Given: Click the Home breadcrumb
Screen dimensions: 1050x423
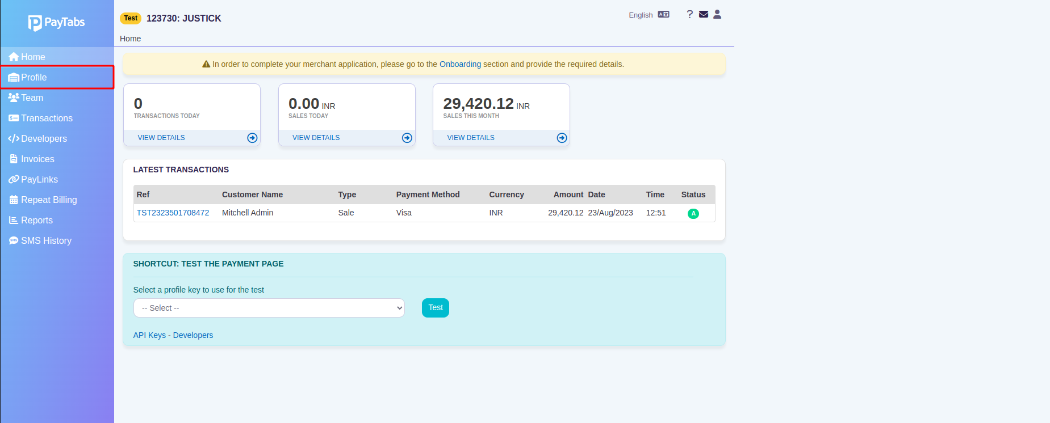Looking at the screenshot, I should tap(130, 39).
